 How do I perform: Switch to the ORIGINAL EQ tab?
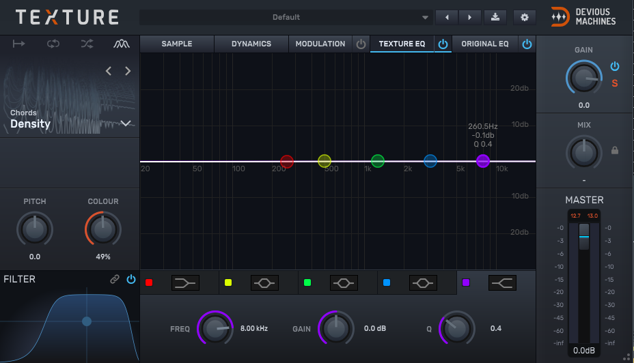coord(485,44)
